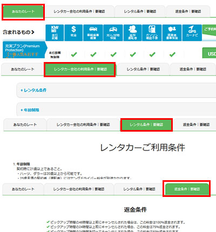Viewport: 216px width, 232px height.
Task: Select the additional driver people icon
Action: tap(132, 33)
